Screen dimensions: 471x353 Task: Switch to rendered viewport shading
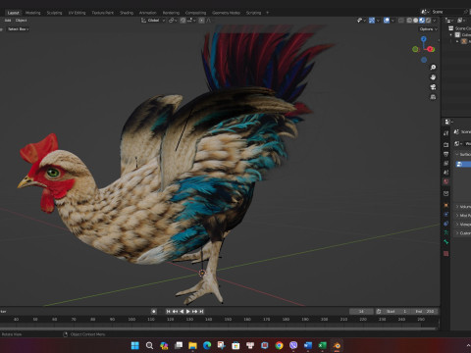(x=428, y=21)
